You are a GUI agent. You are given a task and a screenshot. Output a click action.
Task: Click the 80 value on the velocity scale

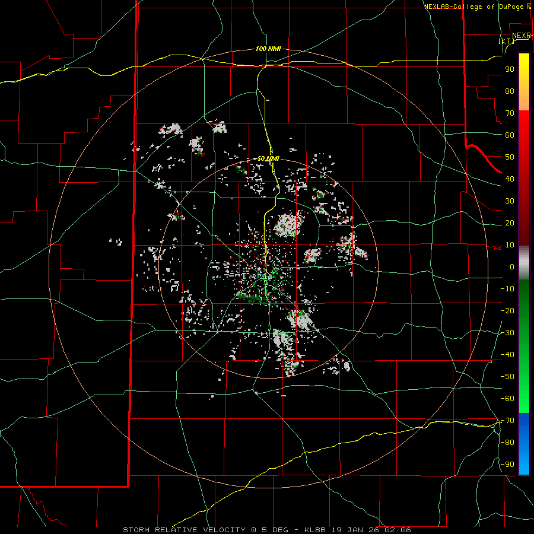510,91
